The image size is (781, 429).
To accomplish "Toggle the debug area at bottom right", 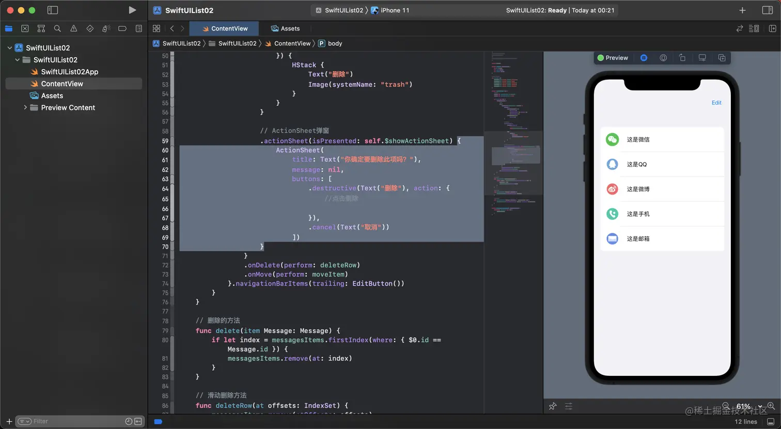I will [771, 422].
